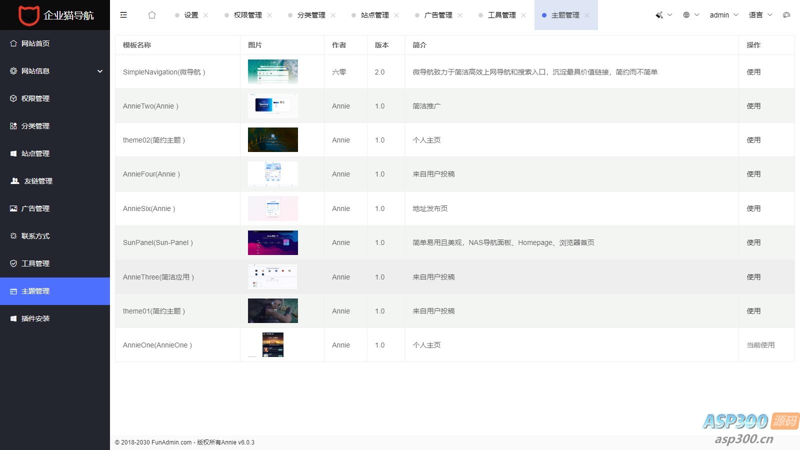The width and height of the screenshot is (800, 450).
Task: Open the 语言 language dropdown
Action: (760, 15)
